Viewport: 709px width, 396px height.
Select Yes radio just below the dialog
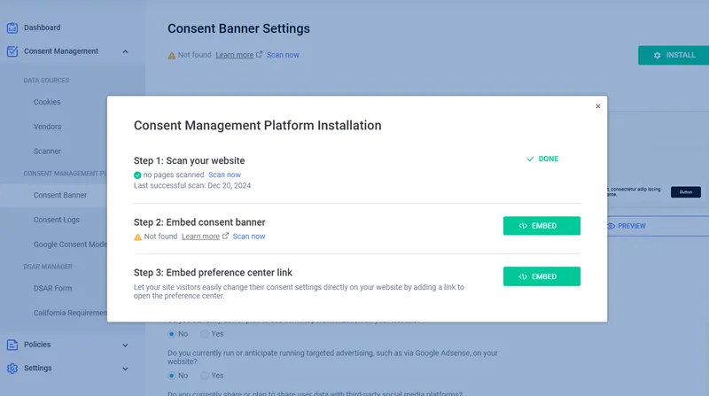(205, 334)
